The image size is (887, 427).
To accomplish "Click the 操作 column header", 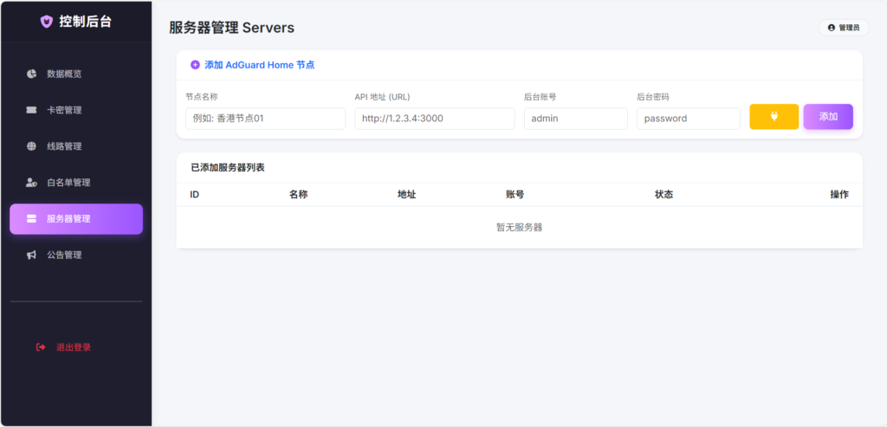I will coord(838,195).
